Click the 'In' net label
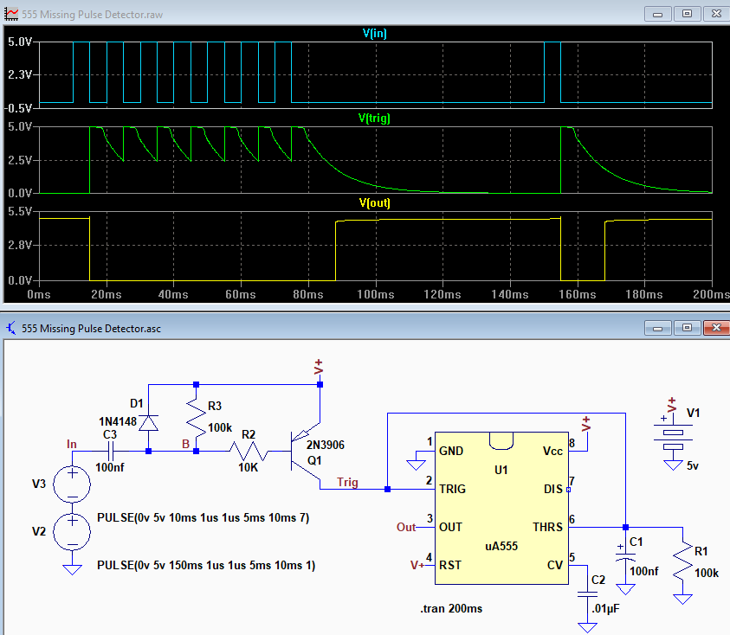Viewport: 730px width, 635px height. coord(71,445)
